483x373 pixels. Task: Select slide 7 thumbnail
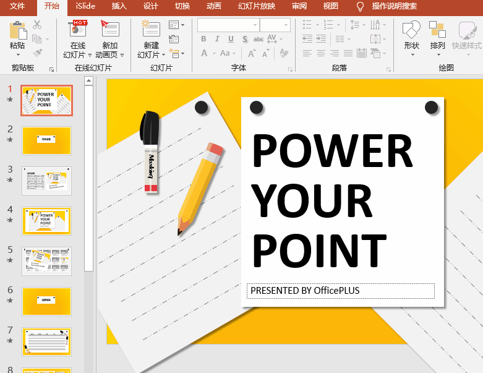(46, 341)
